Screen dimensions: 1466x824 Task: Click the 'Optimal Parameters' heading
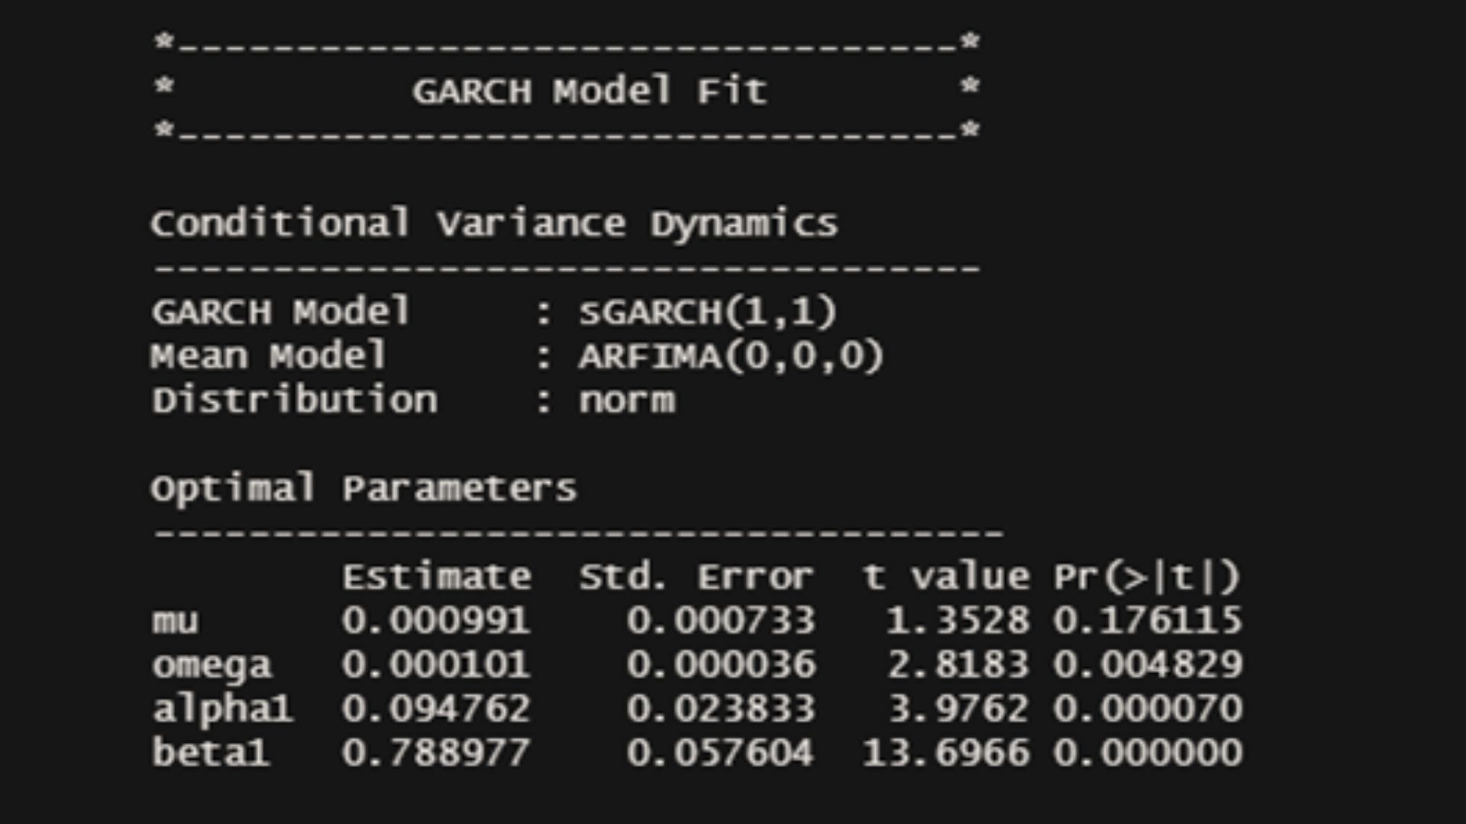363,489
